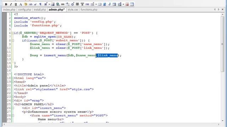Click sqlite_open on line 7
The width and height of the screenshot is (227, 127).
click(x=45, y=37)
